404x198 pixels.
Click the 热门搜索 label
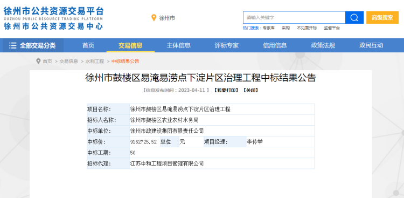(252, 28)
